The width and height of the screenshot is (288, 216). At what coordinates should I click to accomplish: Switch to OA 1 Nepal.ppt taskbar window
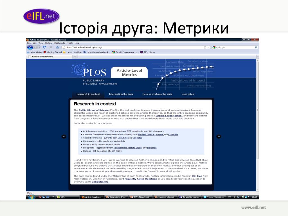(140, 197)
